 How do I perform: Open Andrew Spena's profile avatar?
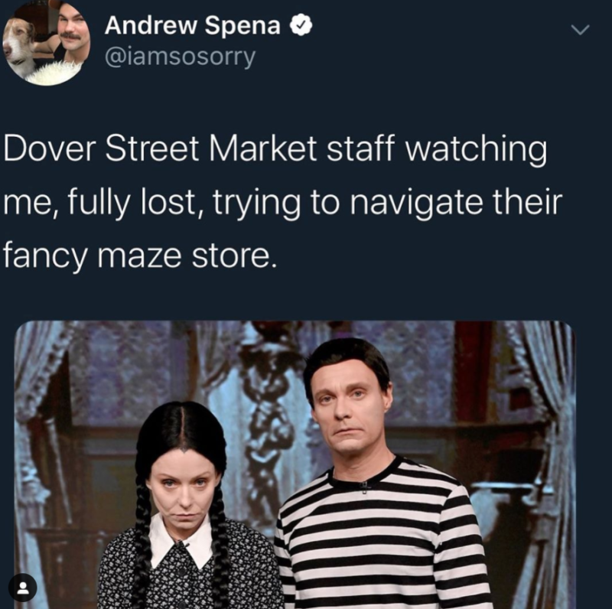(47, 41)
